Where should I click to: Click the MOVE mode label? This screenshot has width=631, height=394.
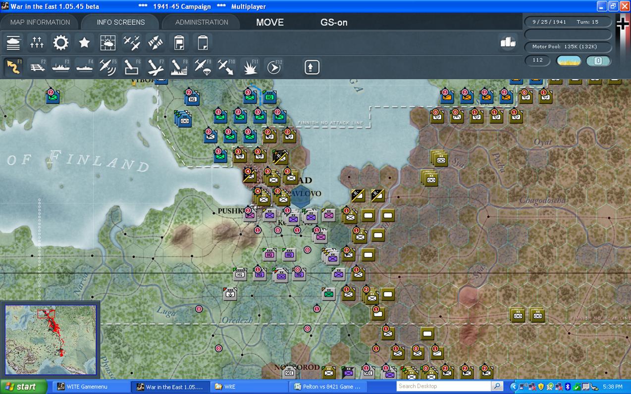270,22
